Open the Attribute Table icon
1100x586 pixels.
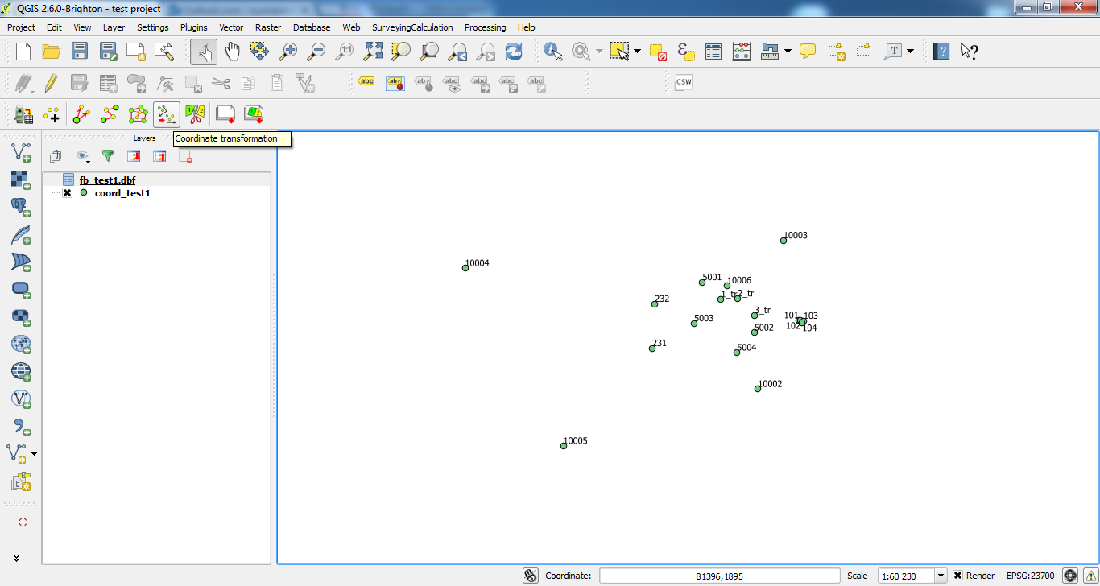click(x=713, y=52)
